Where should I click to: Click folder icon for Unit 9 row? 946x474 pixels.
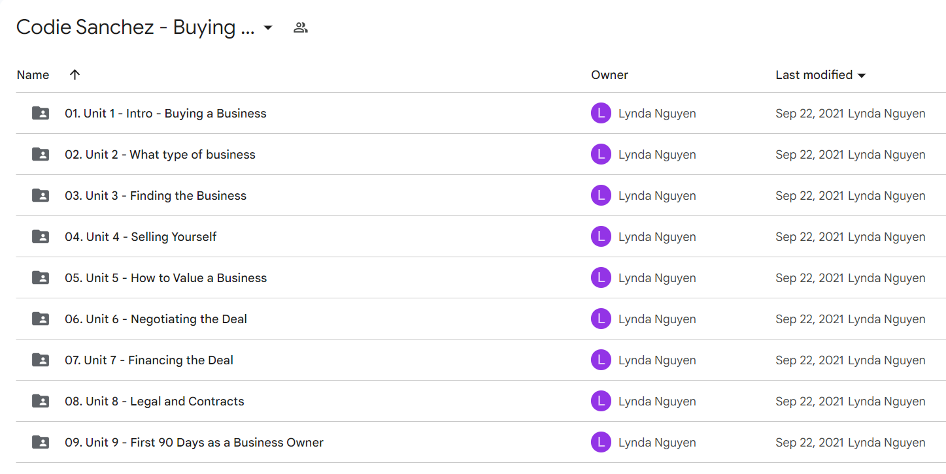(x=41, y=442)
